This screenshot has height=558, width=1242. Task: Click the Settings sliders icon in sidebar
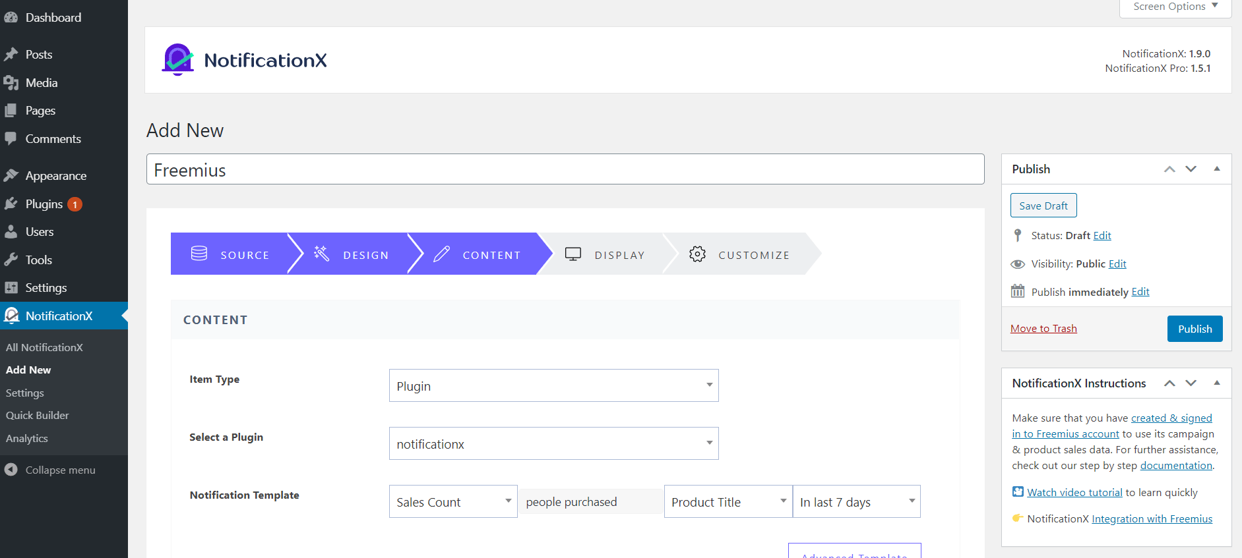click(11, 288)
